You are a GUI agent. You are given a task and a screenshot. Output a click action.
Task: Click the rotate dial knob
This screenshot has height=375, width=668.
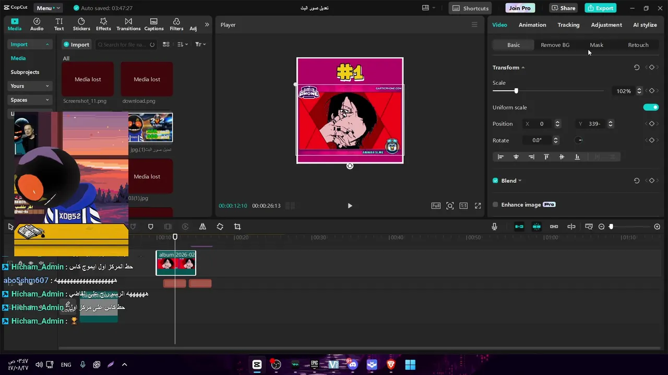(x=579, y=140)
